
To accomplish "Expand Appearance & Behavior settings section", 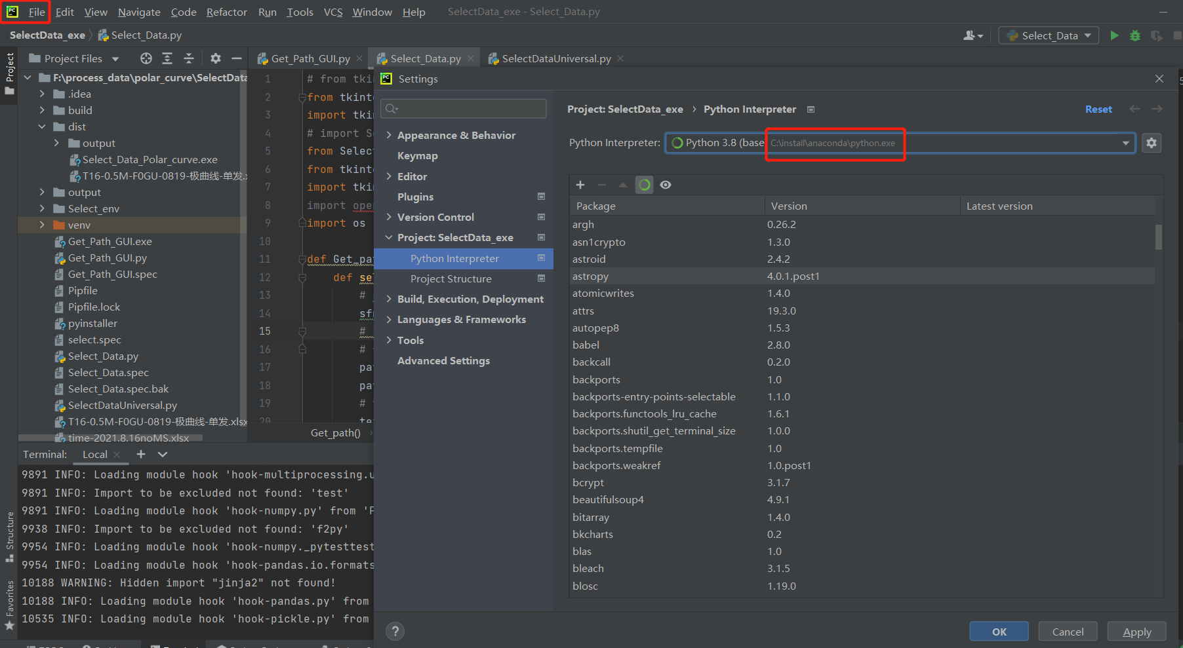I will click(x=390, y=135).
